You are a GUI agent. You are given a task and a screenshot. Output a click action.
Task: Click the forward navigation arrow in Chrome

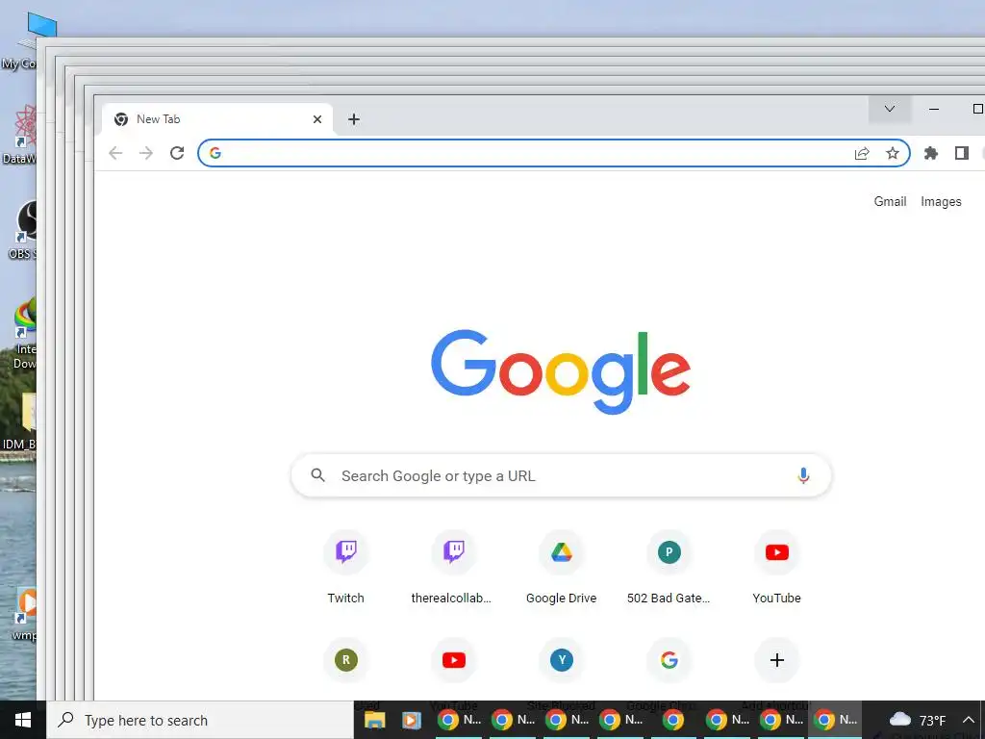[x=146, y=153]
